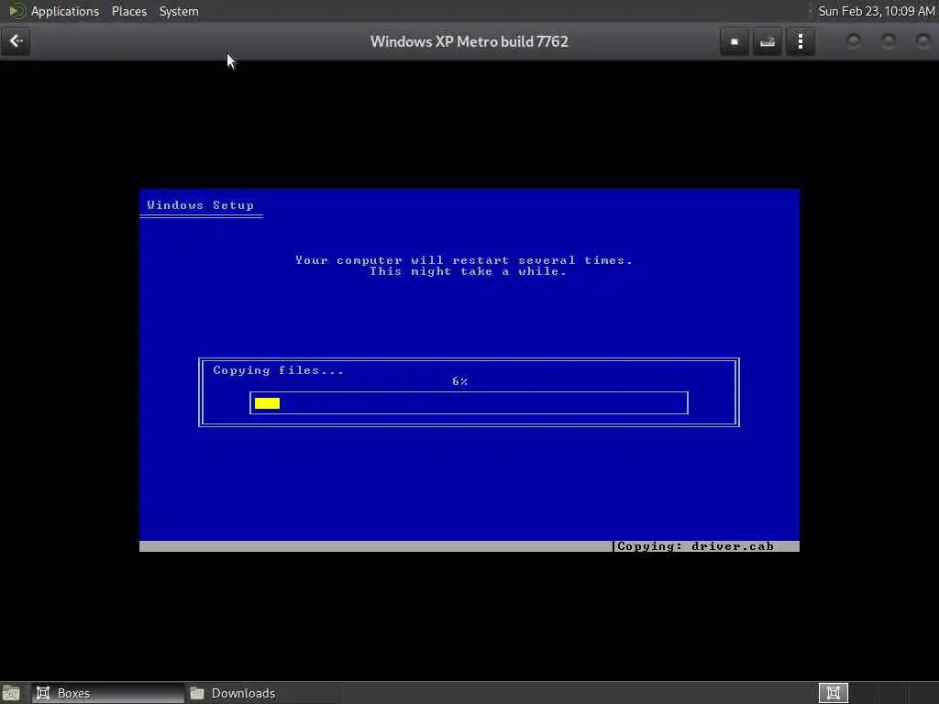The image size is (939, 704).
Task: Switch to Boxes in the taskbar
Action: tap(108, 693)
